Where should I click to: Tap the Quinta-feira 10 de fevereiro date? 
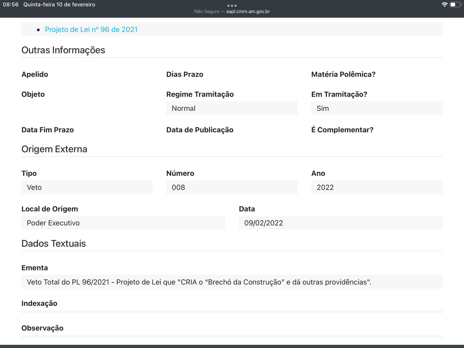pyautogui.click(x=59, y=5)
